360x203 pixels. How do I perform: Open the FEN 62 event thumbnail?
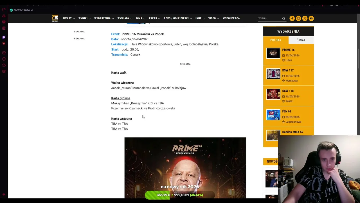273,115
